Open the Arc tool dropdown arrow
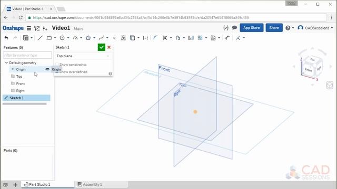 pyautogui.click(x=81, y=38)
